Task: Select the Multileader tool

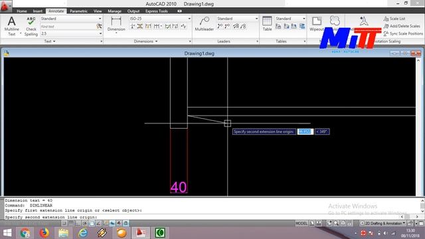Action: 204,24
